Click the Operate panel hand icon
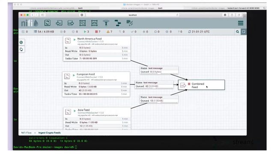The height and width of the screenshot is (154, 274). (x=21, y=49)
